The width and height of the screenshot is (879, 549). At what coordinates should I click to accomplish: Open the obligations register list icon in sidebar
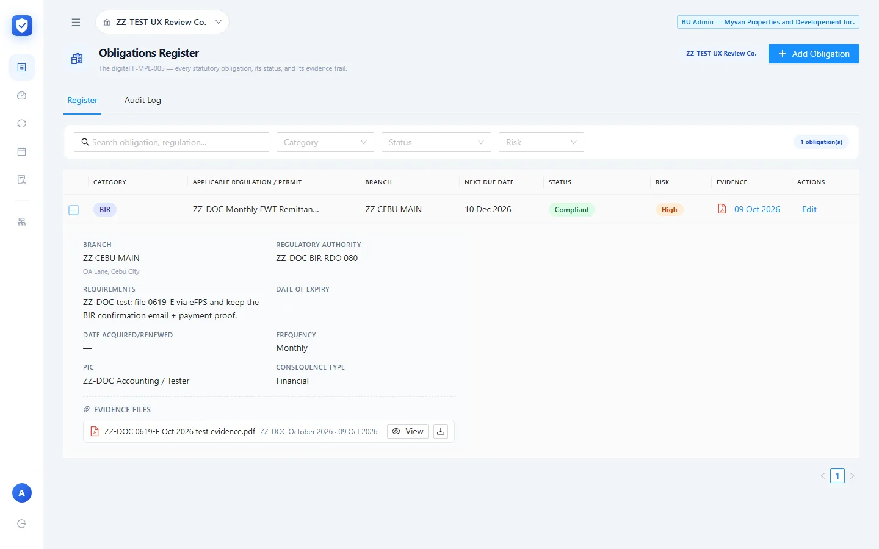coord(22,67)
